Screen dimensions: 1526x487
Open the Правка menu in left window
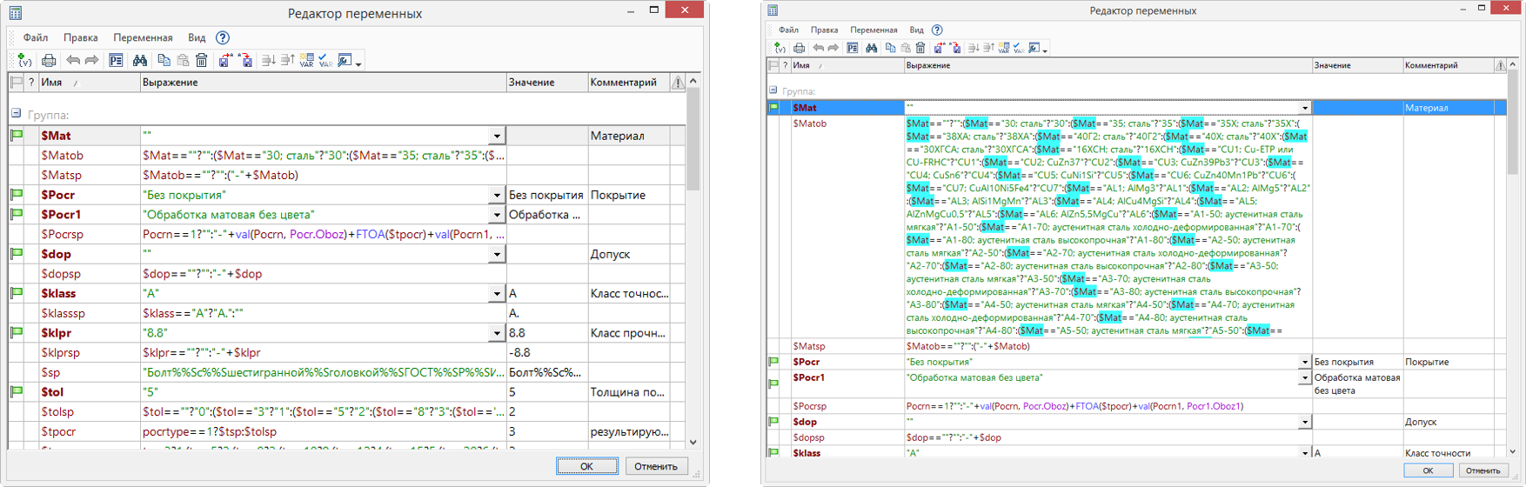coord(80,37)
